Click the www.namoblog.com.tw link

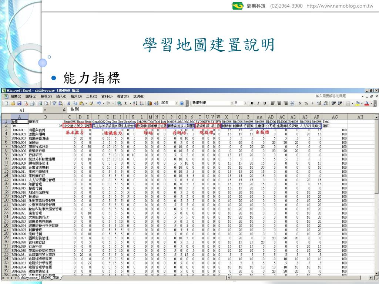(340, 6)
